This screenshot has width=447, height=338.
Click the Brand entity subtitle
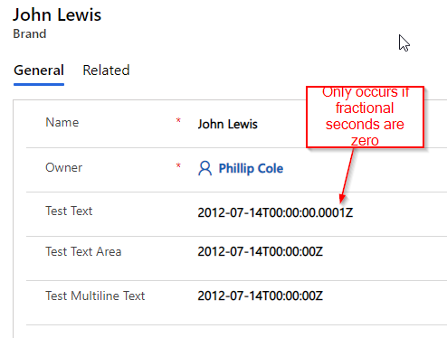[30, 33]
